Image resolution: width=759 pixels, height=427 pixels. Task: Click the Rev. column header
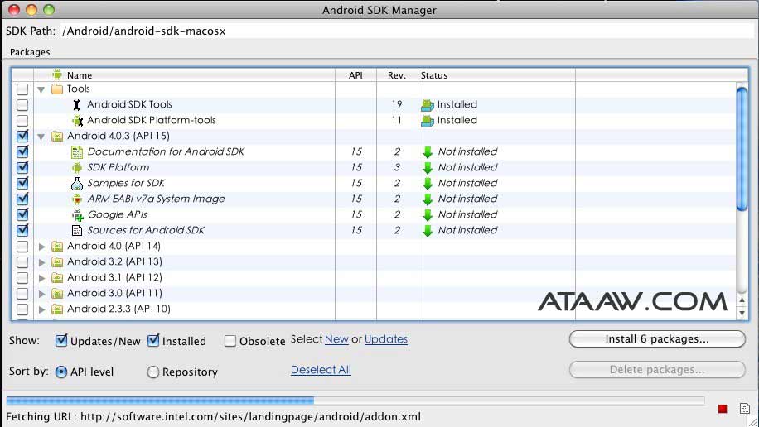point(397,75)
